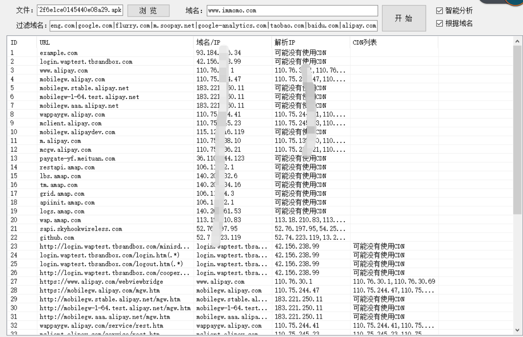This screenshot has width=523, height=337.
Task: Click CDN list cell 110.76.30.1,110.76.30.69
Action: click(x=394, y=282)
